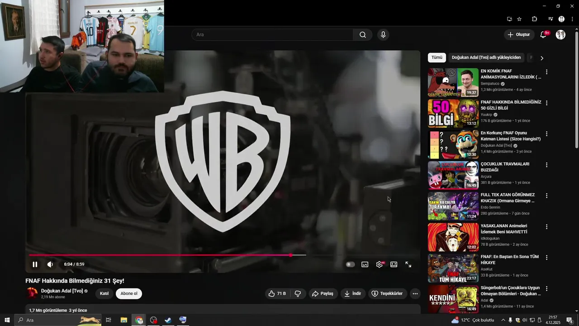Open system volume speaker in tray
Viewport: 579px width, 326px height.
525,320
